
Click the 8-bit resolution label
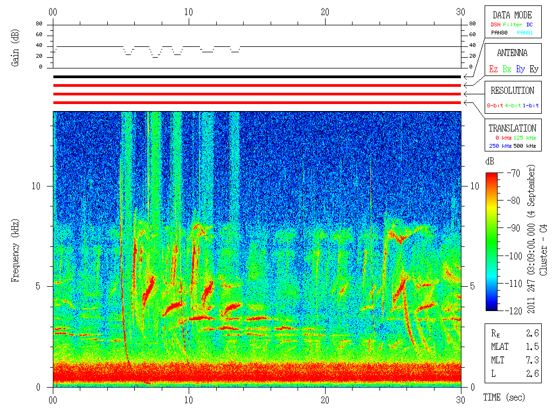point(495,105)
